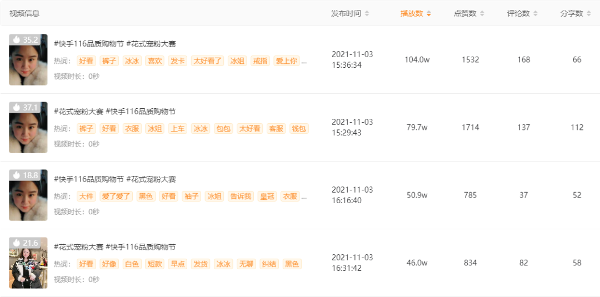This screenshot has height=297, width=600.
Task: Click the play count 79.7w
Action: click(x=417, y=127)
